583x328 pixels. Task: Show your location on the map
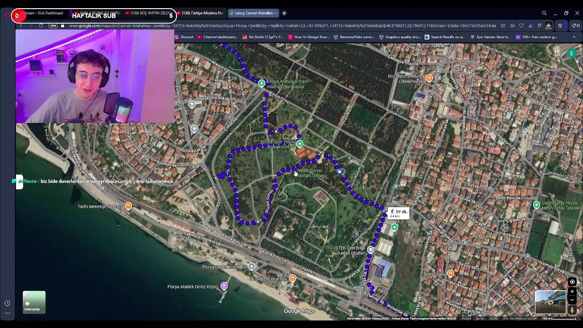[x=572, y=282]
